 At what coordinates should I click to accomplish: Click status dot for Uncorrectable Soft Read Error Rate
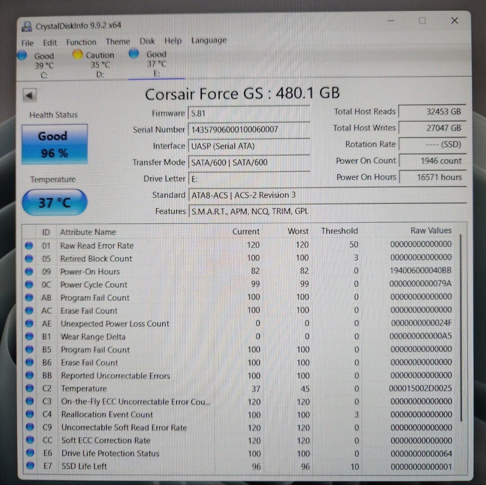(x=30, y=427)
